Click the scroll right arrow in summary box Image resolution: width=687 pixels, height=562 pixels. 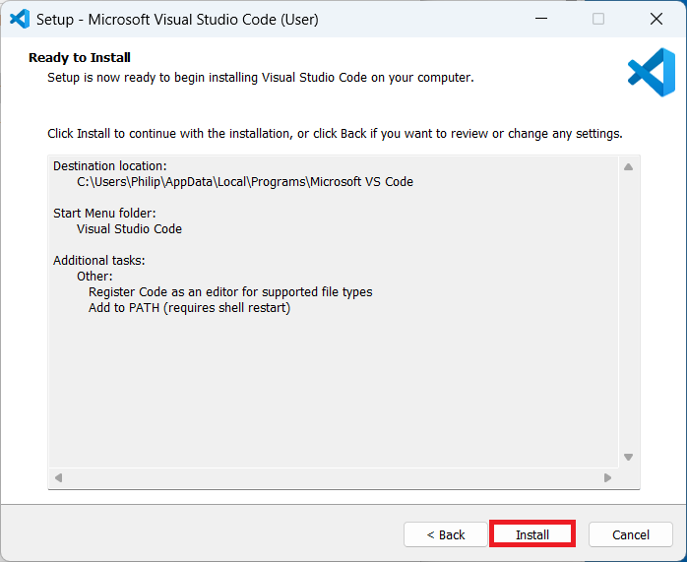tap(608, 478)
